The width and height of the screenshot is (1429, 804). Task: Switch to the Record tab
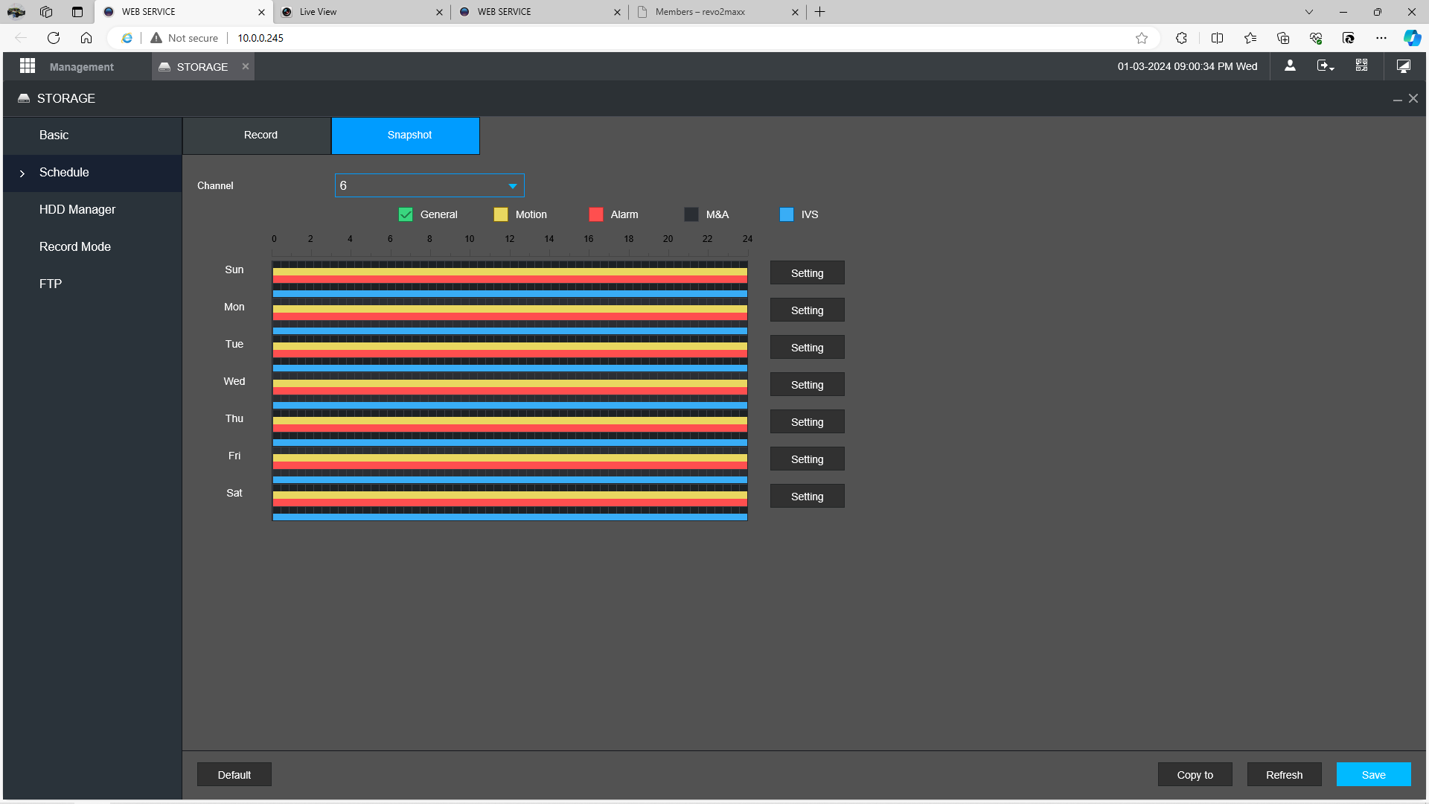tap(257, 135)
